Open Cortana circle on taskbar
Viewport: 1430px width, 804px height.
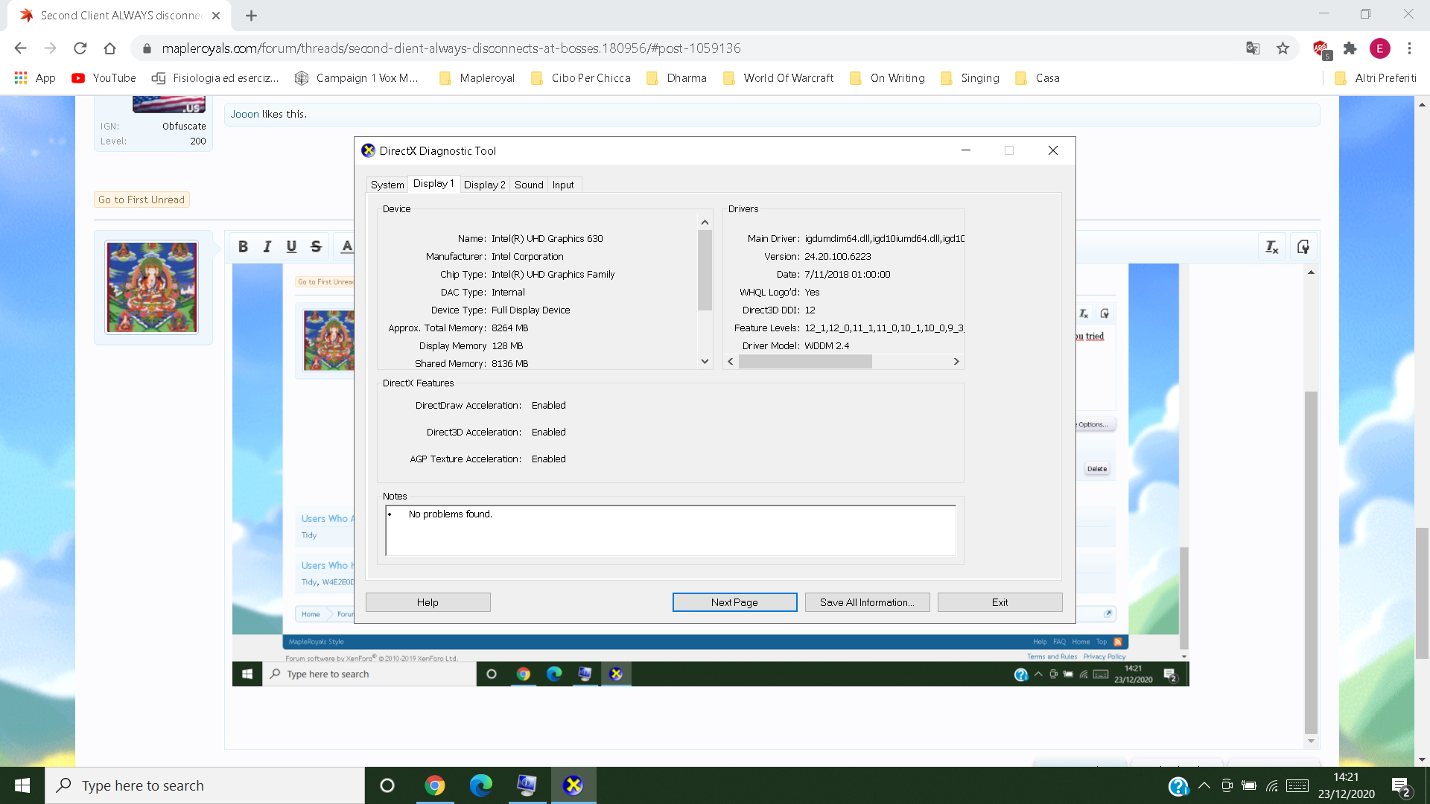click(x=387, y=785)
